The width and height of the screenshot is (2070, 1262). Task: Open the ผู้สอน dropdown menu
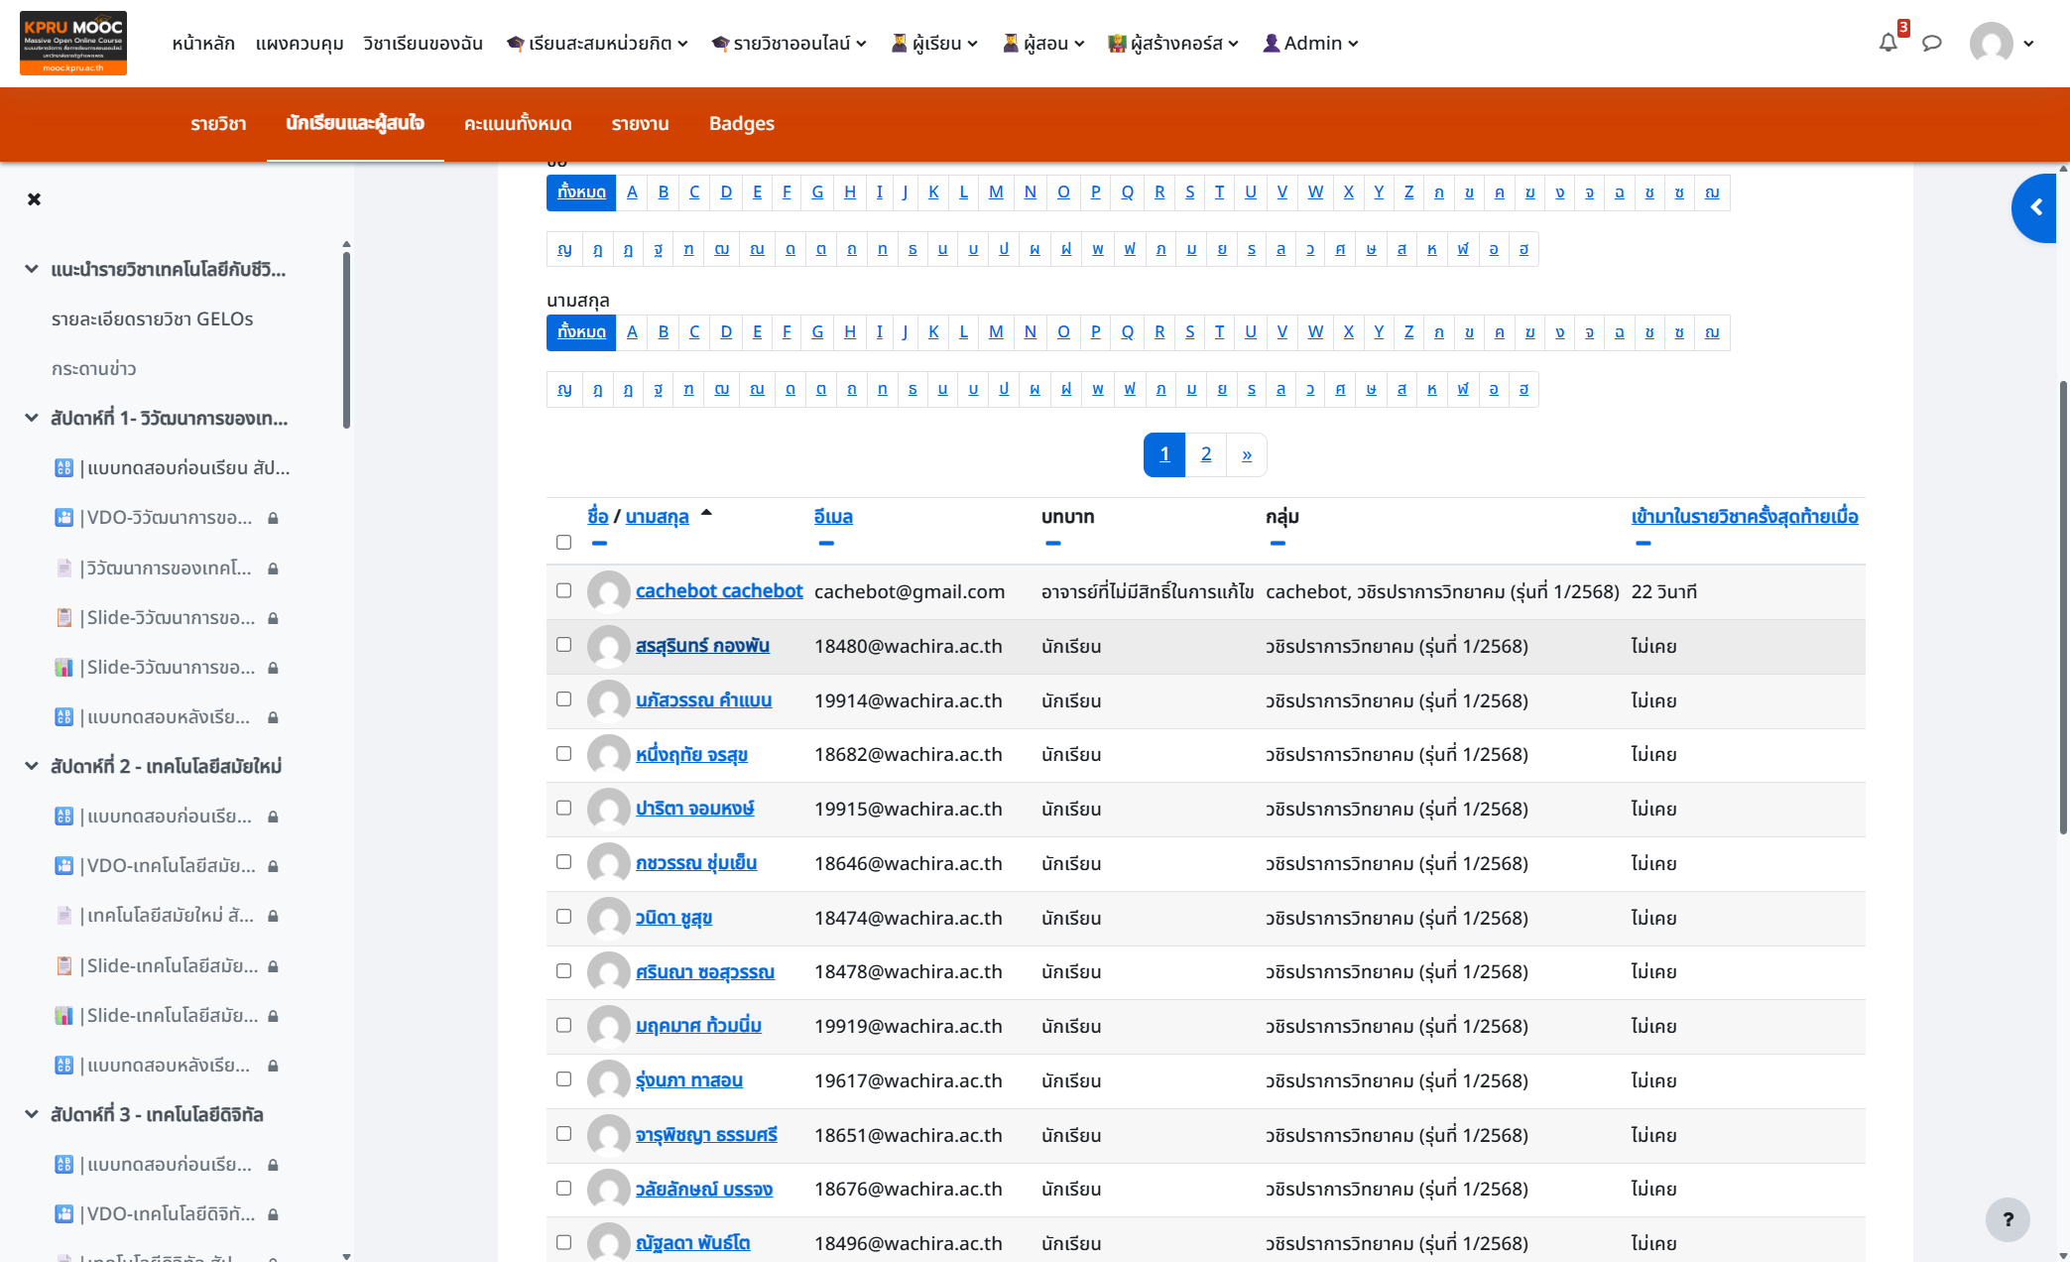tap(1043, 43)
